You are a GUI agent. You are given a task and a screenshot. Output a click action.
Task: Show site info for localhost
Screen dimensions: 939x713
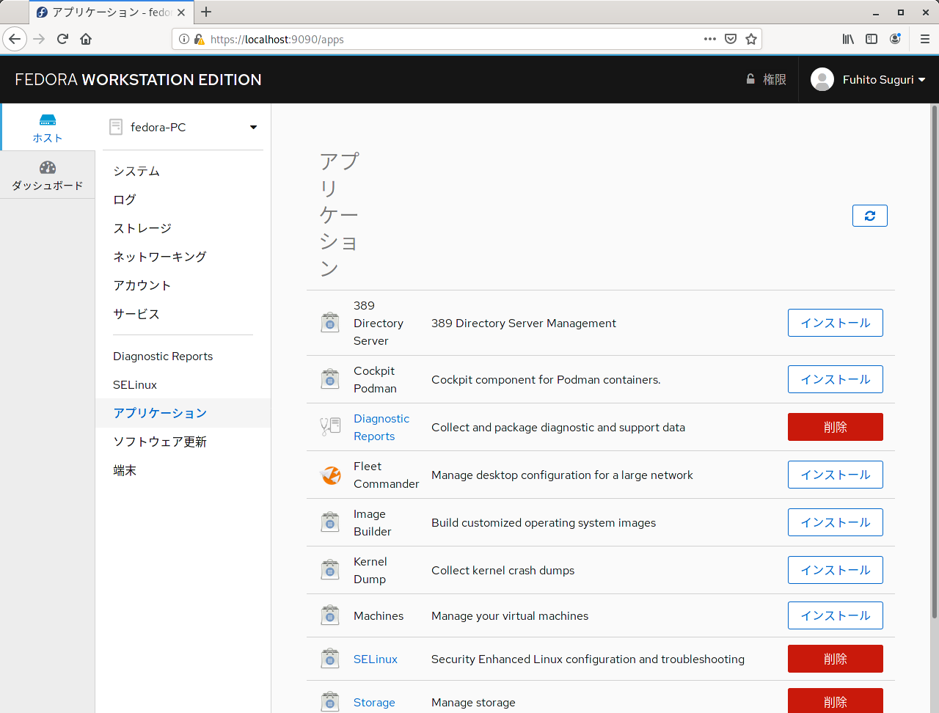(x=184, y=39)
